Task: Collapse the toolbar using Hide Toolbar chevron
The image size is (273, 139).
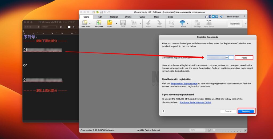Action: tap(244, 17)
